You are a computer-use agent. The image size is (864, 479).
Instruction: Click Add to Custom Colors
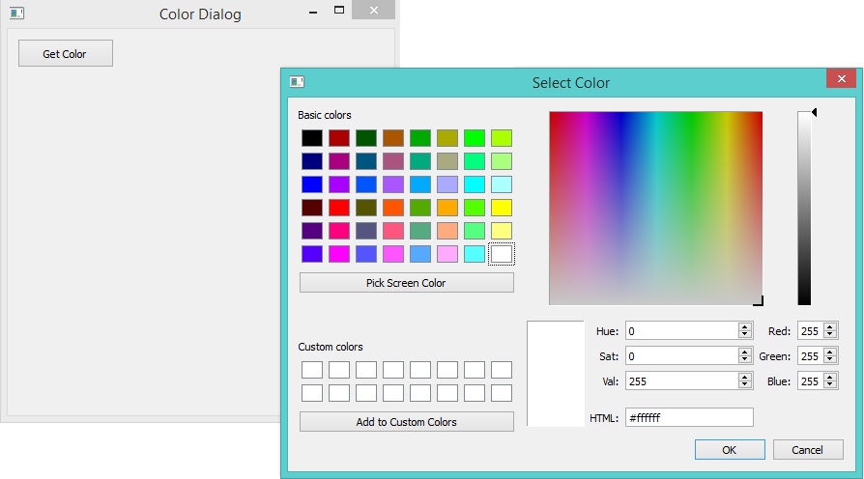[x=406, y=422]
